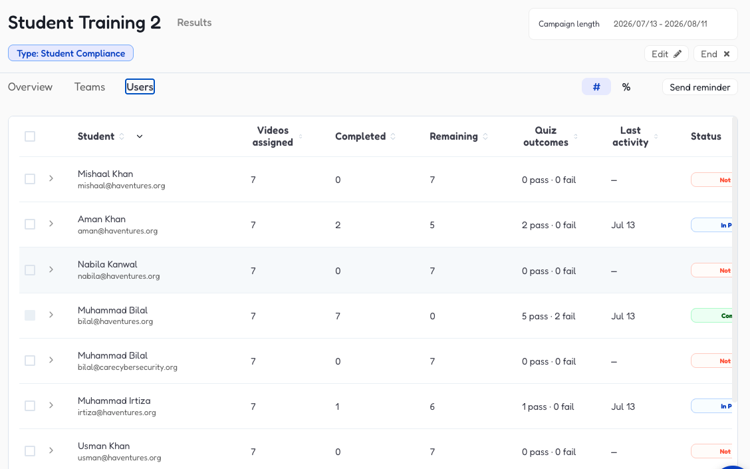
Task: Expand Usman Khan's row details
Action: point(51,450)
